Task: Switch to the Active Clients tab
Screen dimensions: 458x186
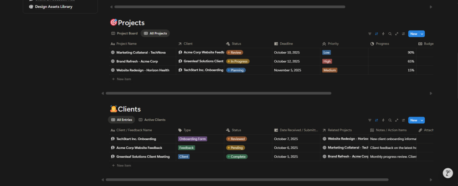Action: point(152,120)
